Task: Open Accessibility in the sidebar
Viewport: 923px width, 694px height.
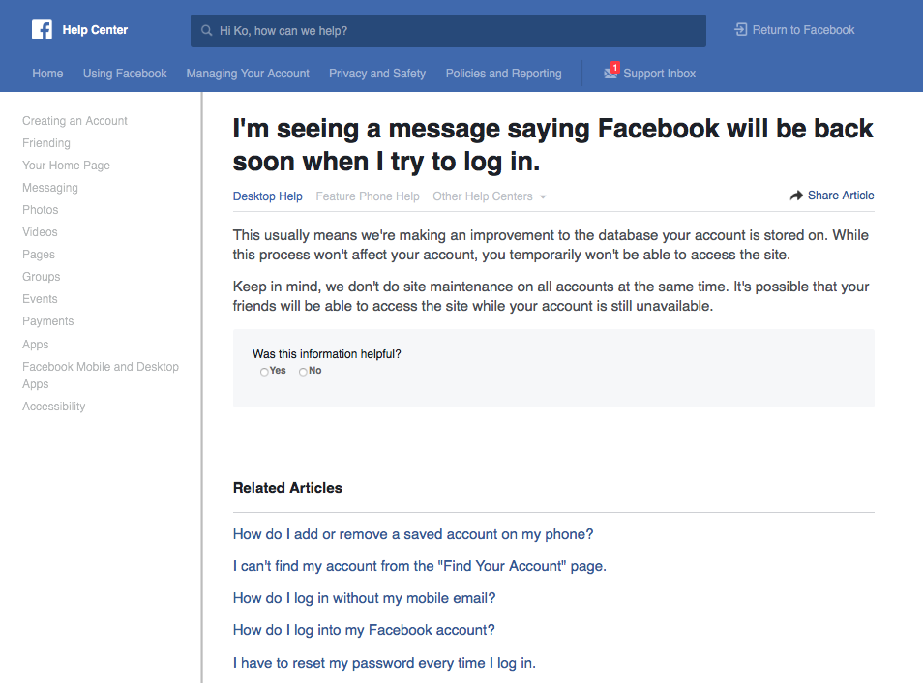Action: [53, 407]
